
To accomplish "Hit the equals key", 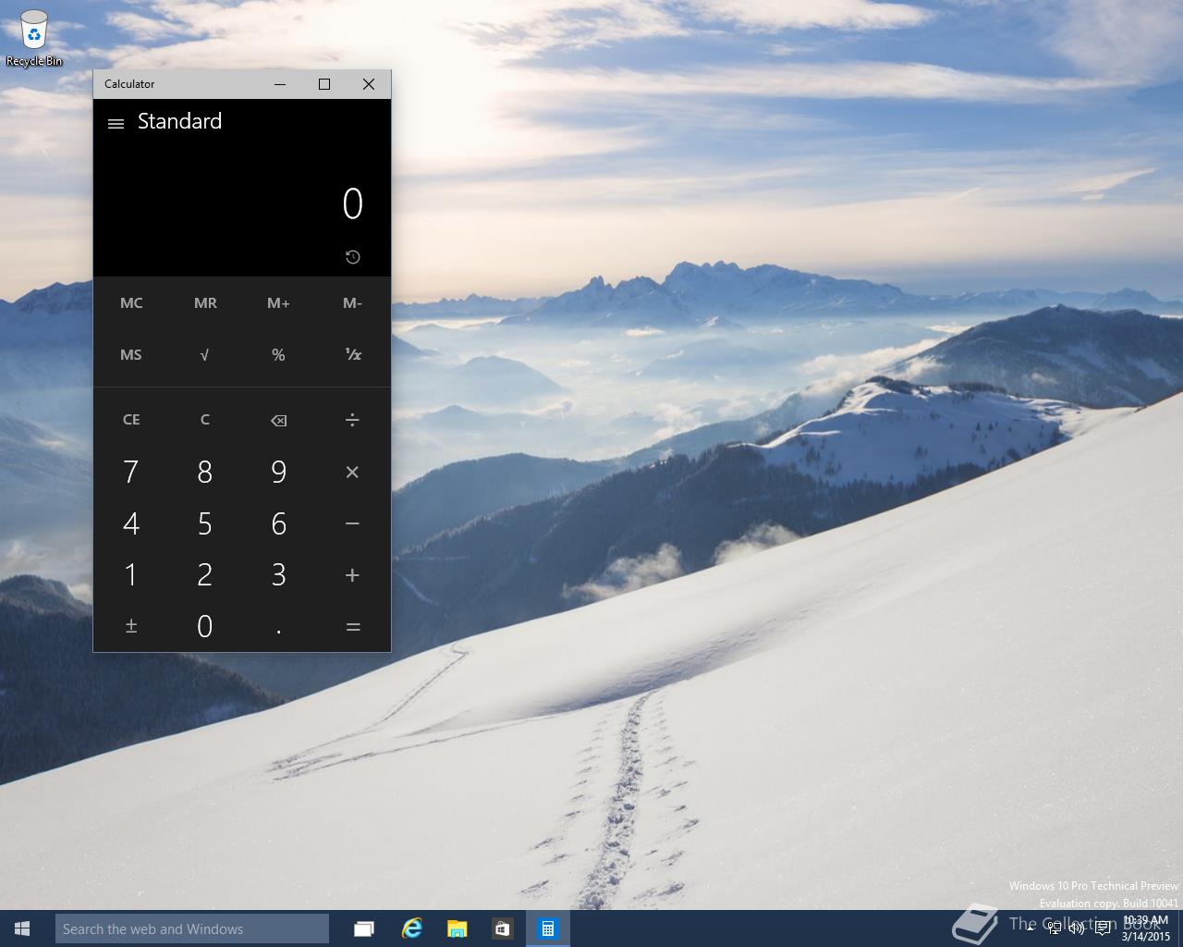I will click(352, 627).
